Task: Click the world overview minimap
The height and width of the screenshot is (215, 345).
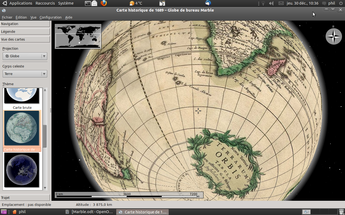Action: (78, 36)
